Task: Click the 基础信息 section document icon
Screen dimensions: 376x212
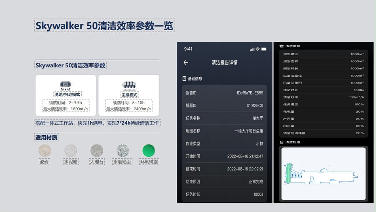Action: coord(184,78)
